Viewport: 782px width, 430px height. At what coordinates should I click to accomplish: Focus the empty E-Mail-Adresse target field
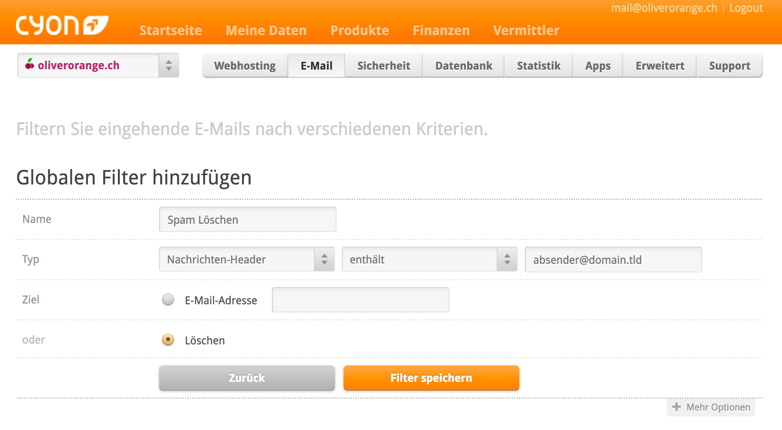coord(360,300)
